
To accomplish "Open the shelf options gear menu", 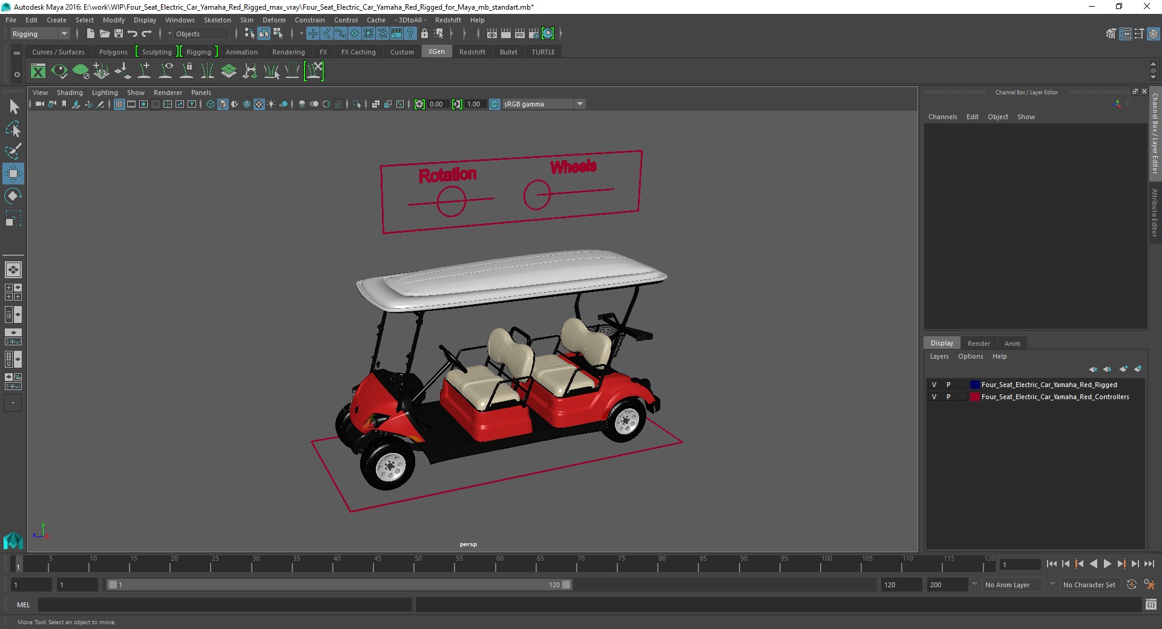I will (17, 74).
